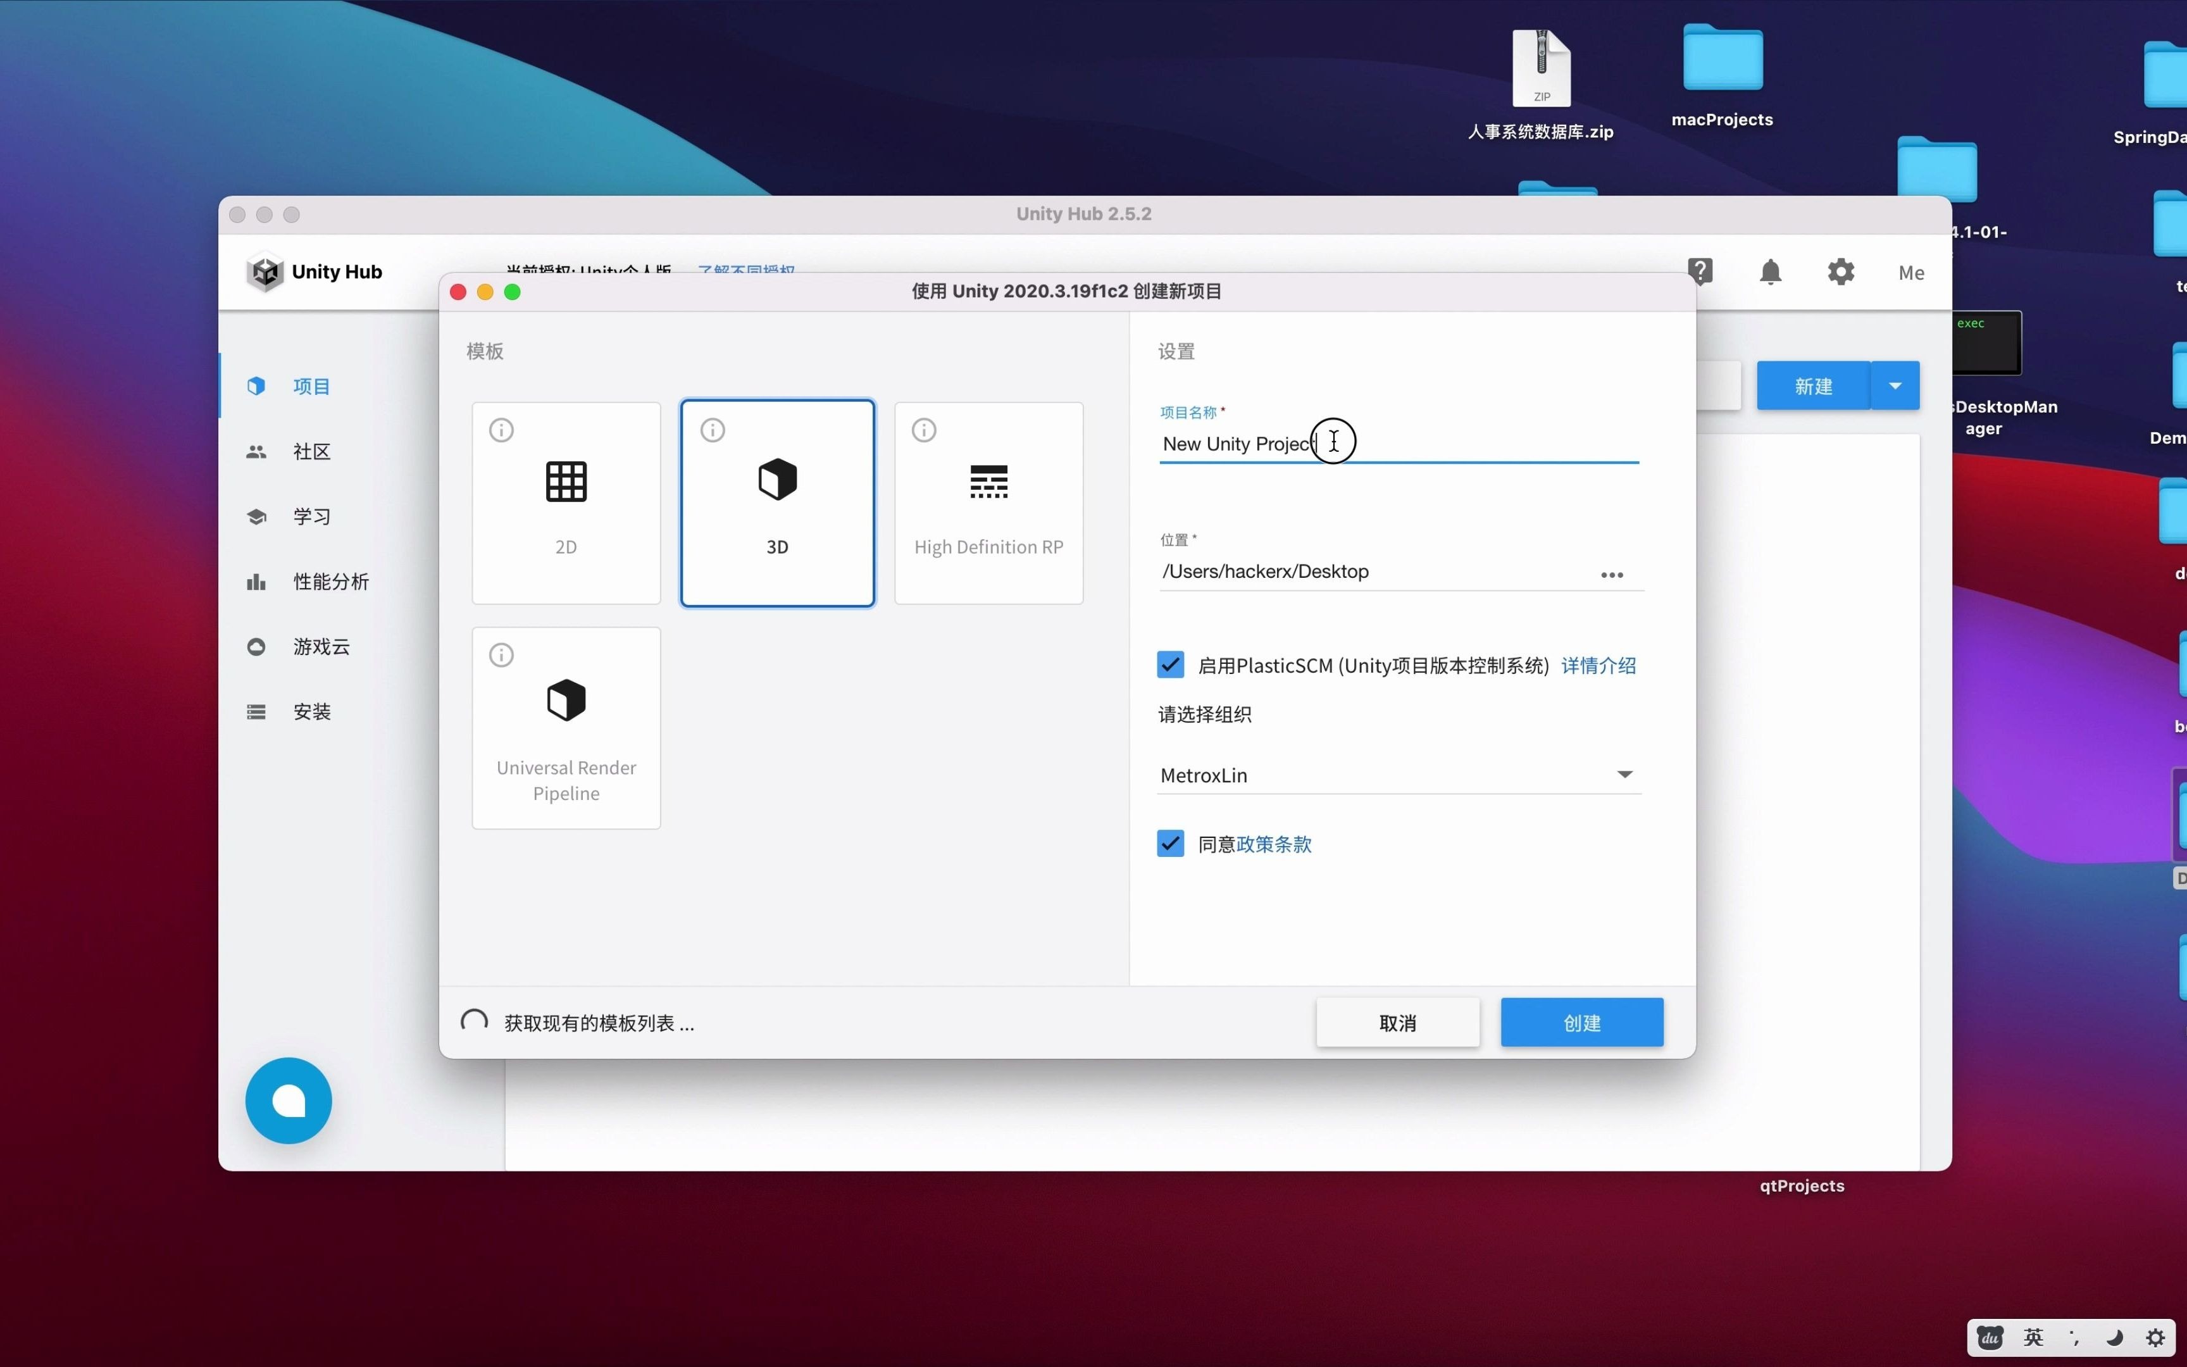Click the ... button to browse project location
Screen dimensions: 2187x1367
point(1613,574)
